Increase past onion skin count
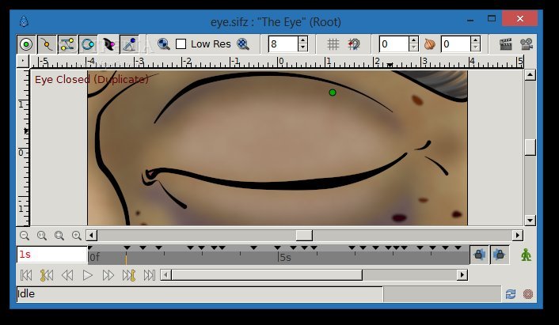Image resolution: width=559 pixels, height=325 pixels. 413,40
